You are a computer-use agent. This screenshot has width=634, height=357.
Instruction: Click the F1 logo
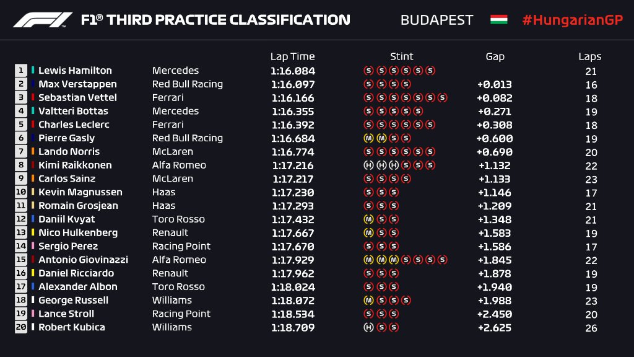tap(43, 20)
